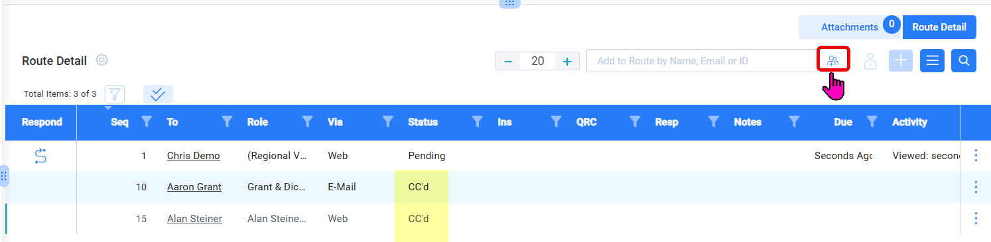Decrease page size with minus stepper
The width and height of the screenshot is (991, 242).
[508, 61]
